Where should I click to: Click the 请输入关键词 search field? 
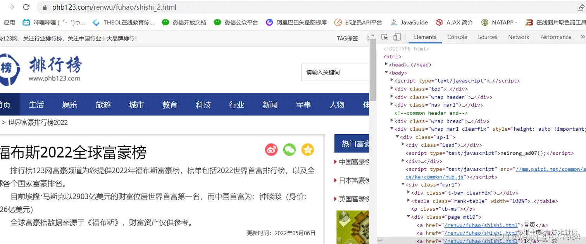coord(336,72)
